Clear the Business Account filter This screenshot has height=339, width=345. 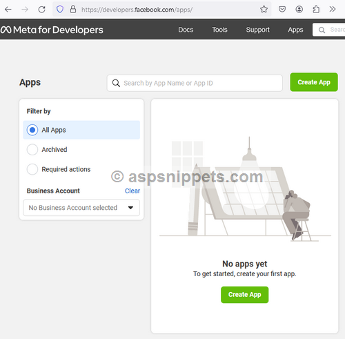point(132,191)
